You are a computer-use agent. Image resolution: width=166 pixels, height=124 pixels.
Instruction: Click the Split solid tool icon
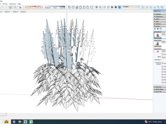point(162,7)
